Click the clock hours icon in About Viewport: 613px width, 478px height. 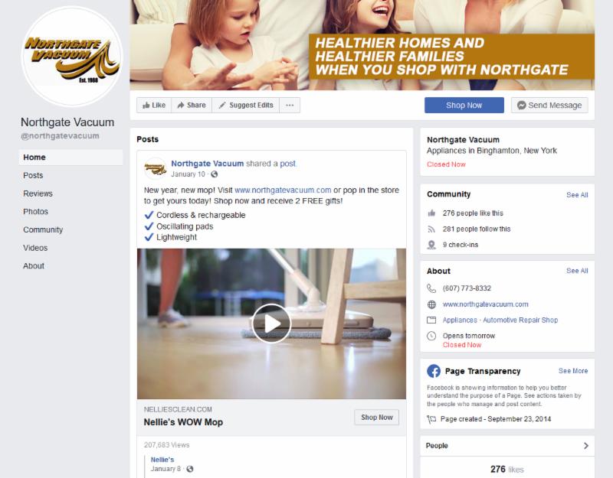(x=431, y=336)
